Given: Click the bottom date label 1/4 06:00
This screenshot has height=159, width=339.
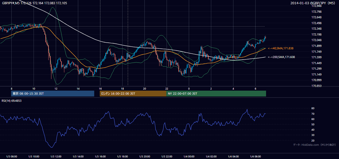Looking at the screenshot, I should 255,157.
